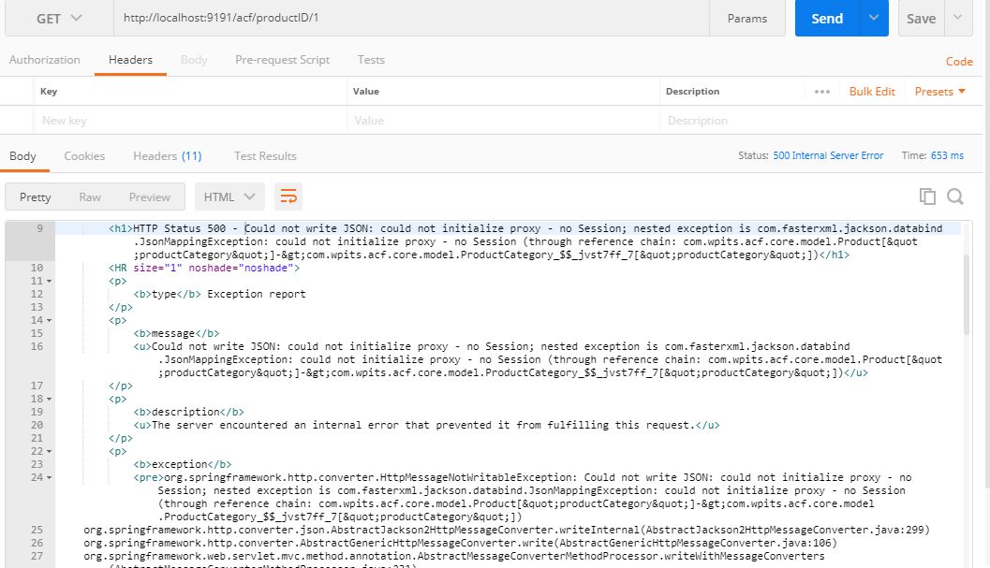The height and width of the screenshot is (568, 990).
Task: Select the Pretty view mode
Action: pos(36,197)
